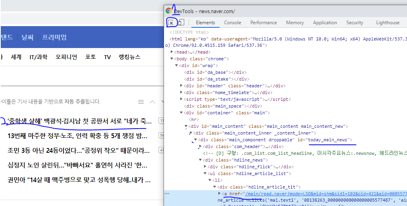
Task: Open the Performance tab
Action: (x=264, y=23)
